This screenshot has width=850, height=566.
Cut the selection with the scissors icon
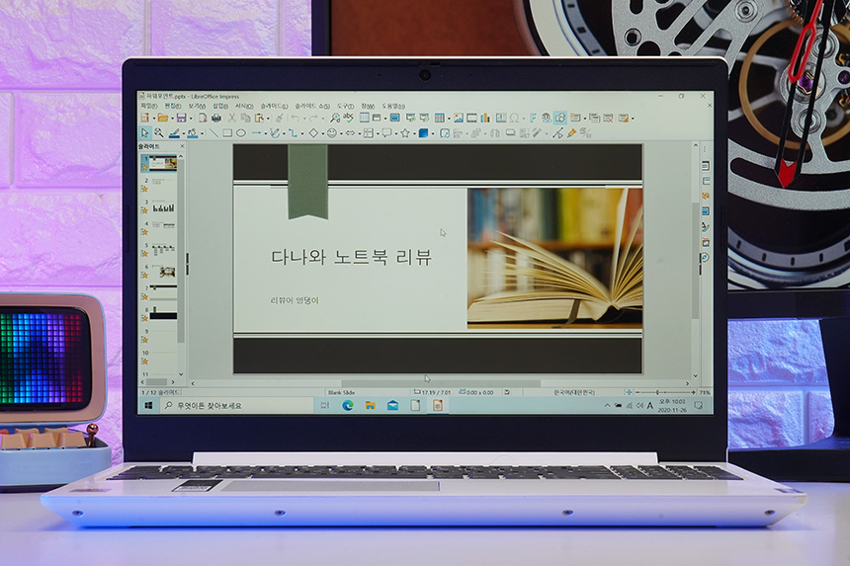[231, 119]
